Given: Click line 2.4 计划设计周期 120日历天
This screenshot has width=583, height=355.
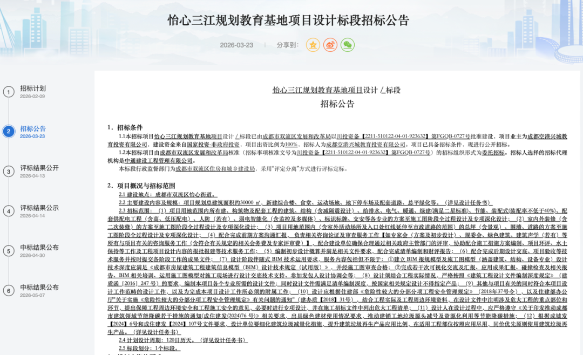Looking at the screenshot, I should pyautogui.click(x=184, y=340).
